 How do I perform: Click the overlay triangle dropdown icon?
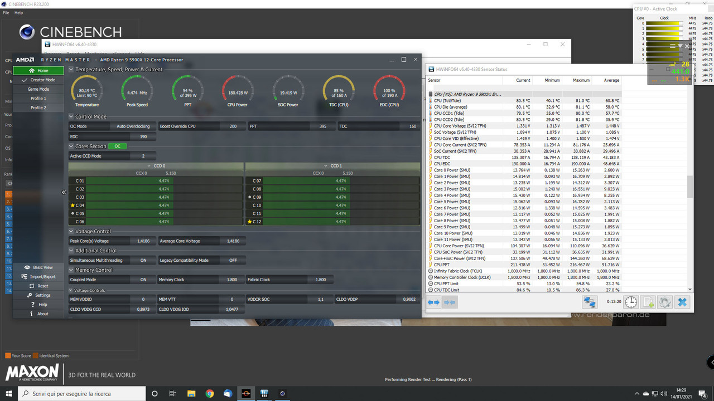(680, 46)
